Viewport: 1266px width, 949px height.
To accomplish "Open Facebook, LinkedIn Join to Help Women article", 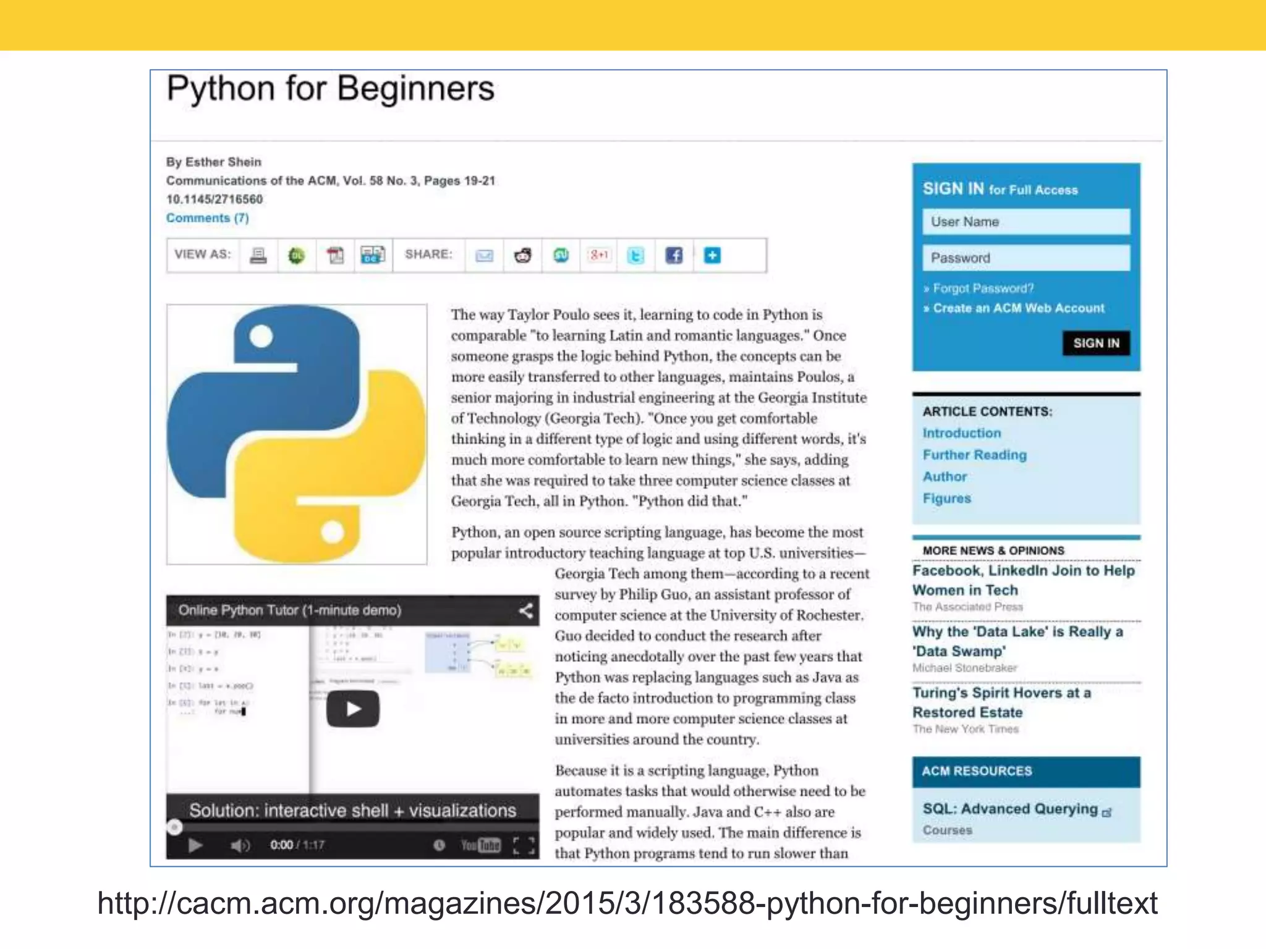I will click(1024, 580).
